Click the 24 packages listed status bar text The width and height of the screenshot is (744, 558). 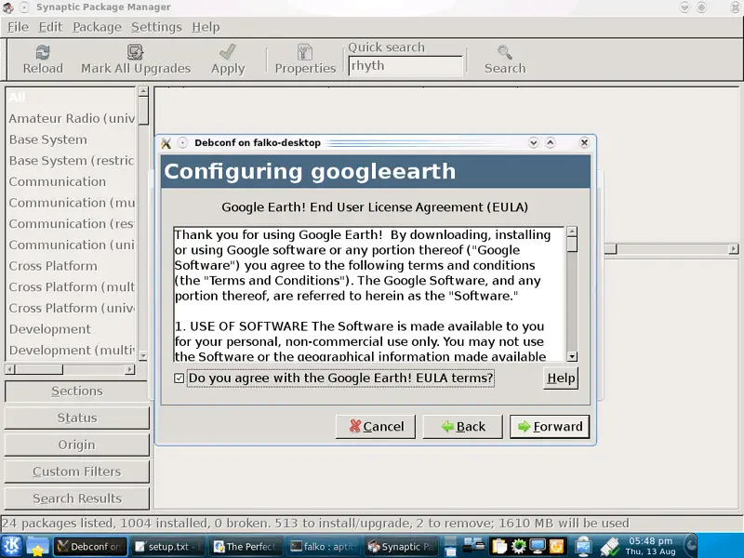click(x=315, y=524)
